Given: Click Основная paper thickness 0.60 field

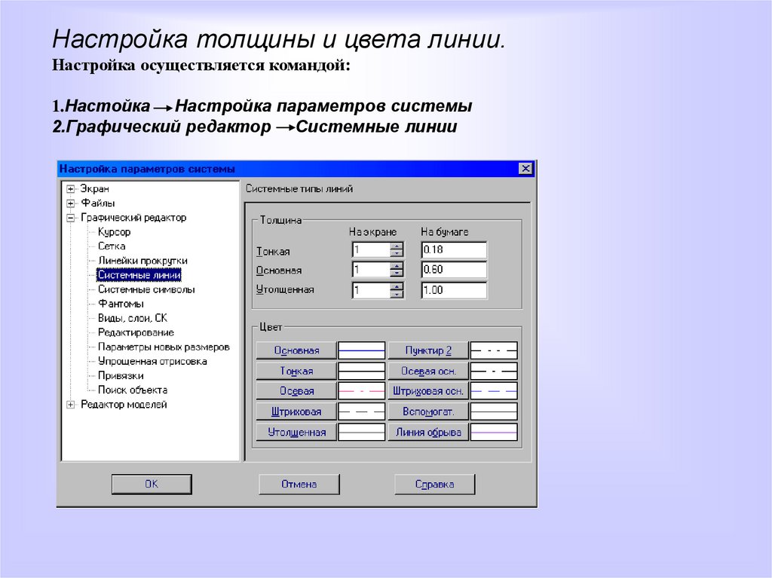Looking at the screenshot, I should click(454, 270).
